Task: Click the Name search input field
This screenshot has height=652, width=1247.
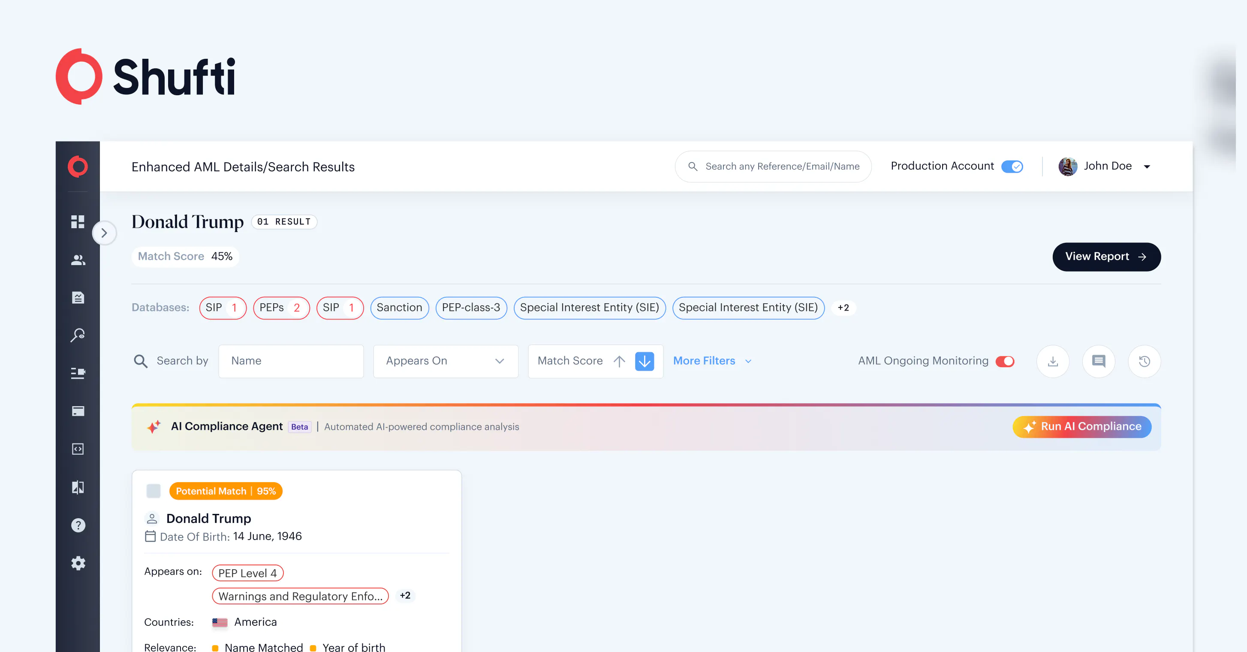Action: [x=291, y=361]
